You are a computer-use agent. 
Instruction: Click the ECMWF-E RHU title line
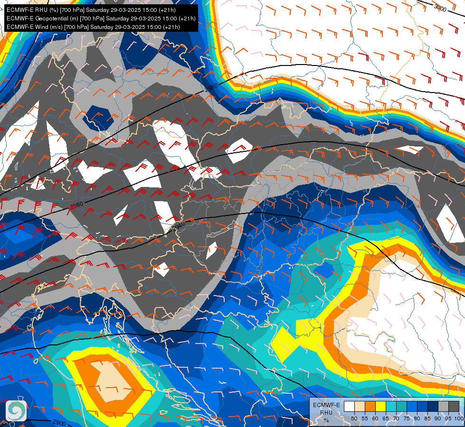[91, 10]
